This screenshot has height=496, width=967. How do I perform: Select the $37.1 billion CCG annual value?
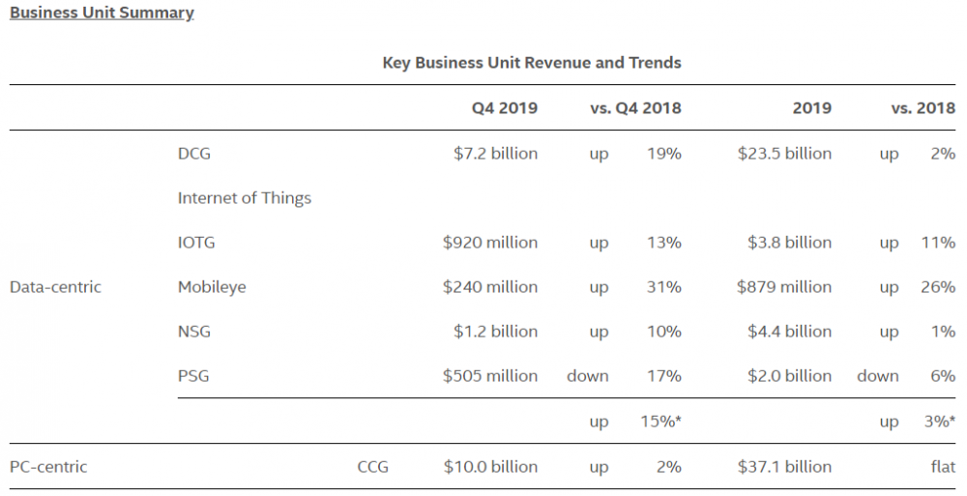784,467
